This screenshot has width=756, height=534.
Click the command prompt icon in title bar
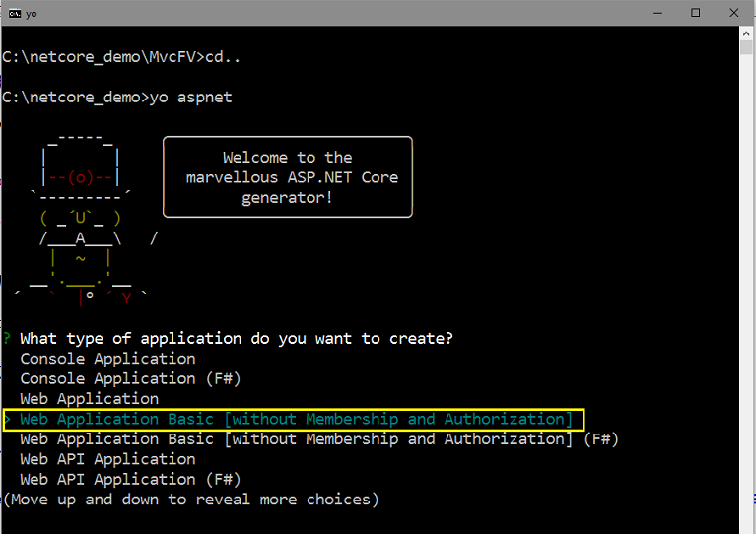(15, 14)
